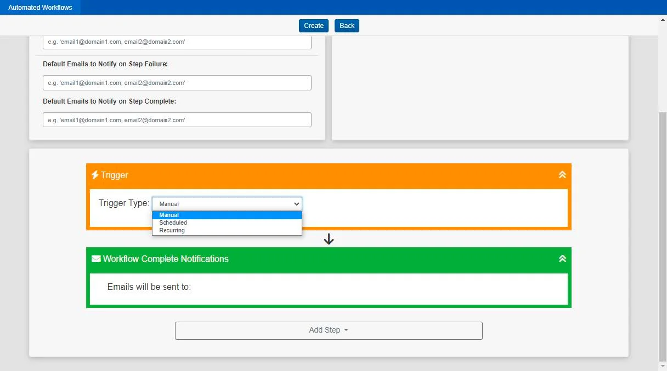Open the Add Step dropdown
This screenshot has width=667, height=371.
pos(328,330)
